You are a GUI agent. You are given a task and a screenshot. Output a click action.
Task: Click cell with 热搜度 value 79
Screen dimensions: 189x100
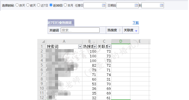(x=90, y=70)
